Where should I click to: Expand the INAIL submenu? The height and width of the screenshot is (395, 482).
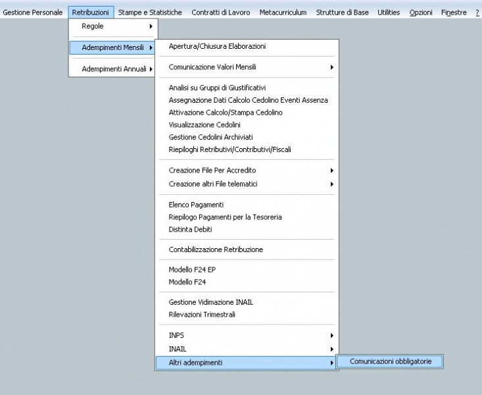[x=247, y=349]
